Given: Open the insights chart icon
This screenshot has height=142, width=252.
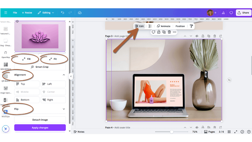Looking at the screenshot, I should point(223,13).
